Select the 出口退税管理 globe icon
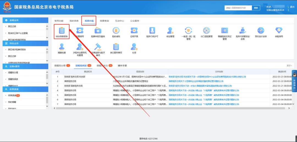The width and height of the screenshot is (297, 142). (x=207, y=31)
